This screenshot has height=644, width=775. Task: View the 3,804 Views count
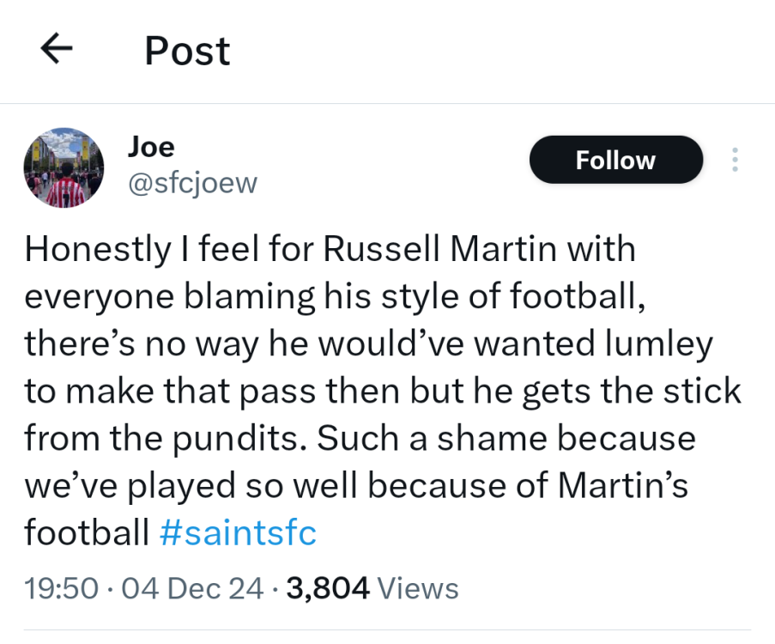[372, 589]
